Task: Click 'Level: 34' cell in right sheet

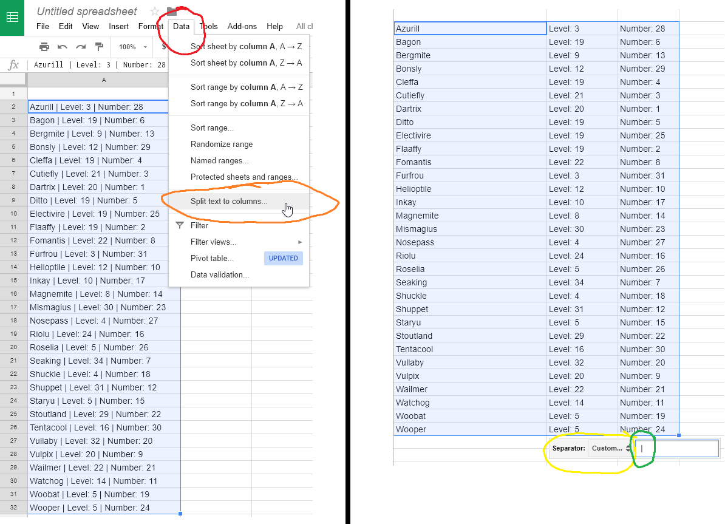Action: [582, 282]
